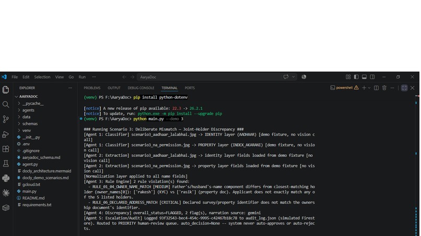Click the VS Code logo menu icon

click(4, 77)
